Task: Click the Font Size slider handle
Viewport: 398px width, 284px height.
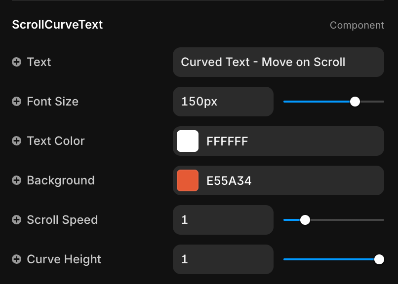Action: [x=355, y=102]
